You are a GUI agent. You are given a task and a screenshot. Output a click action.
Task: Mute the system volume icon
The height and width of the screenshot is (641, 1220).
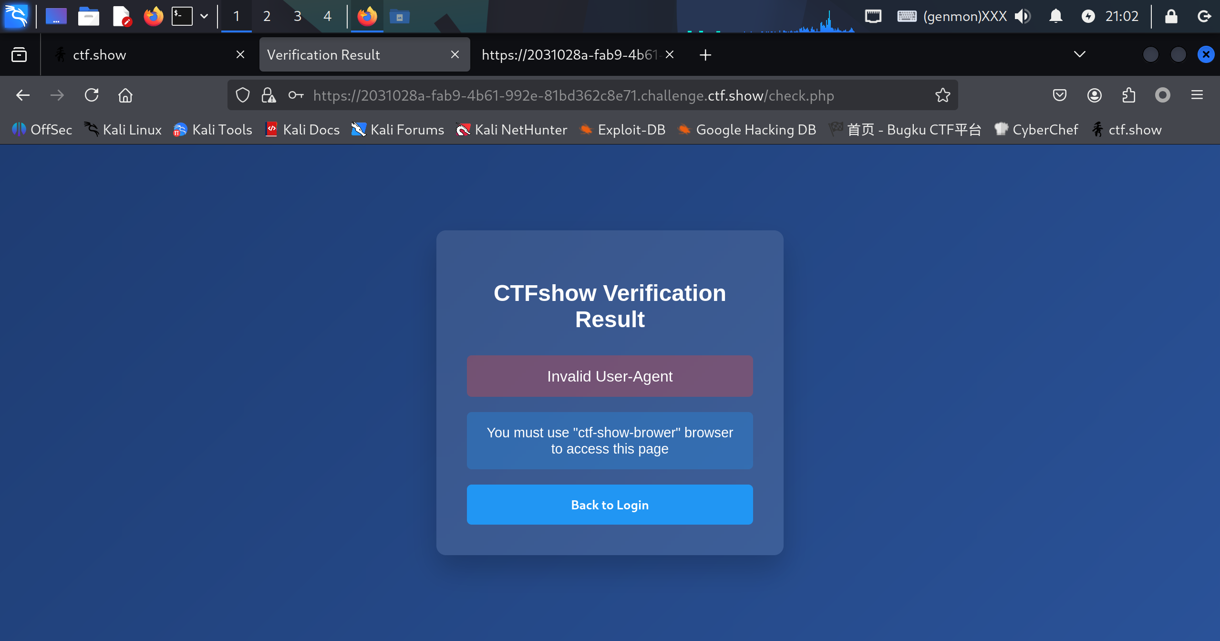coord(1022,16)
